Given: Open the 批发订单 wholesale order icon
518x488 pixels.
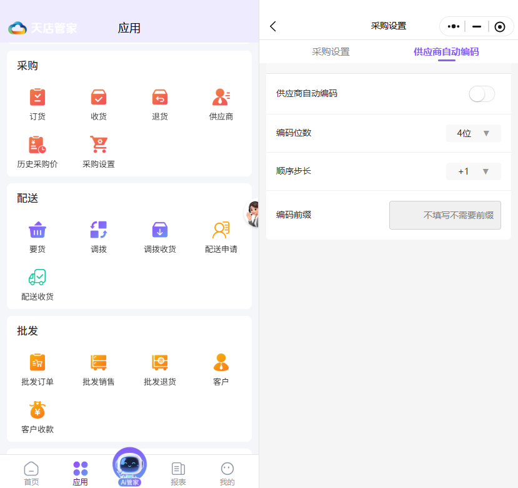Looking at the screenshot, I should click(37, 363).
